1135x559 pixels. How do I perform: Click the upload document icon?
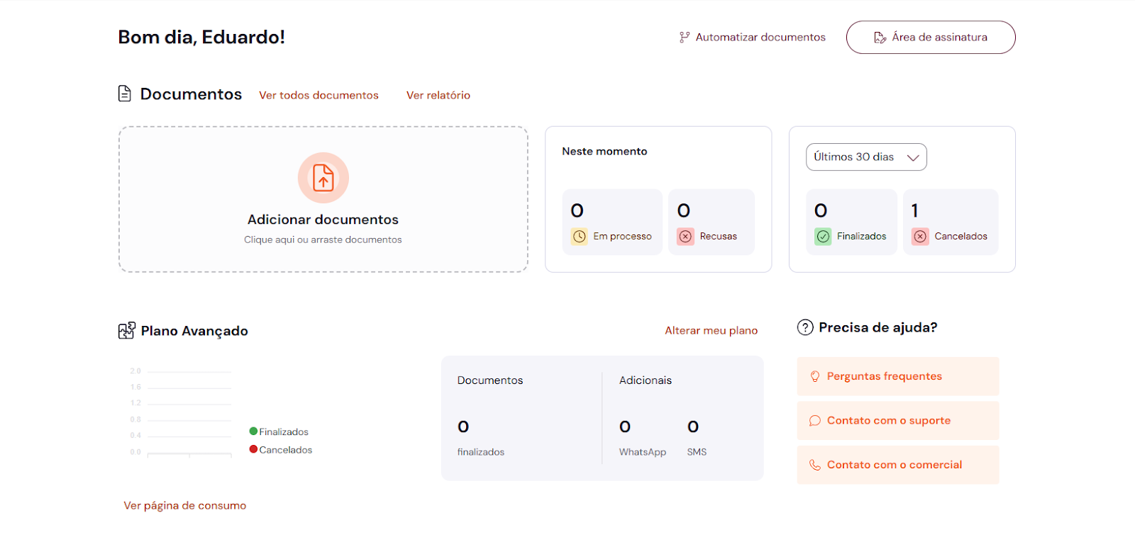[323, 178]
